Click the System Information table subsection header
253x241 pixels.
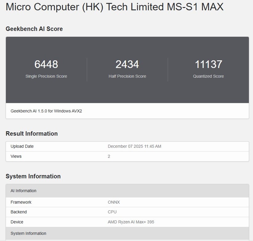point(28,233)
